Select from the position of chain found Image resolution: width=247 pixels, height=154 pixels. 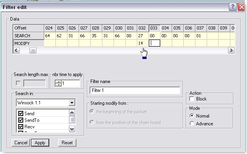point(92,122)
